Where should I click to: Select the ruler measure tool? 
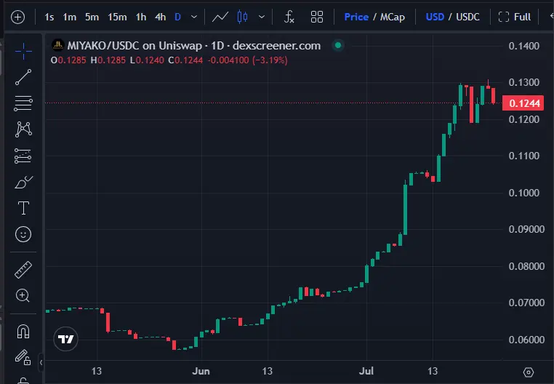point(23,270)
